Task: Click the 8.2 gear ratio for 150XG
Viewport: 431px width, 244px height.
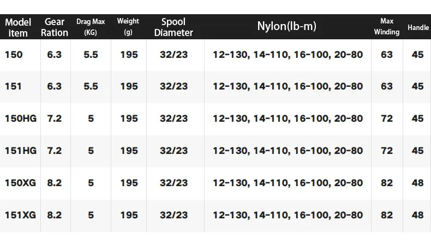Action: [54, 183]
